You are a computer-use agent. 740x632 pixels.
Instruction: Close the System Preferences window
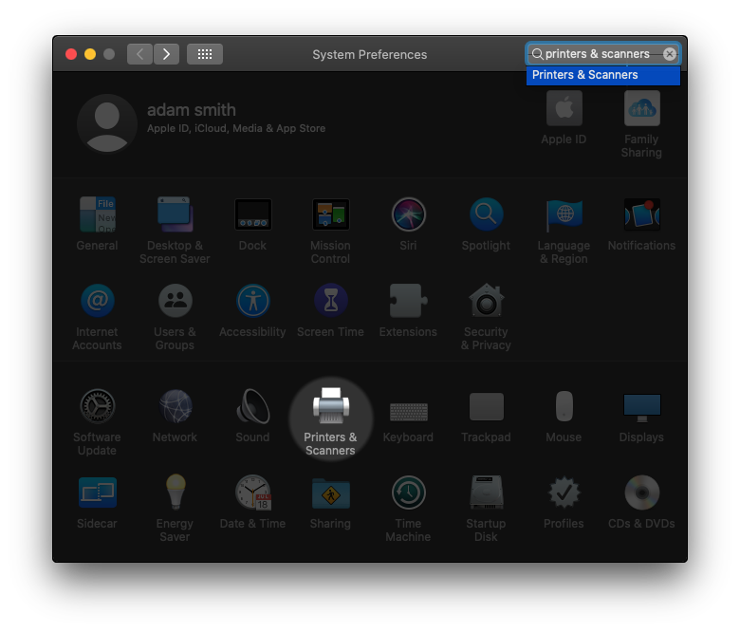[x=71, y=54]
